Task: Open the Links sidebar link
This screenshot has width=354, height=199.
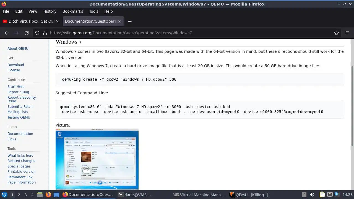Action: (12, 139)
